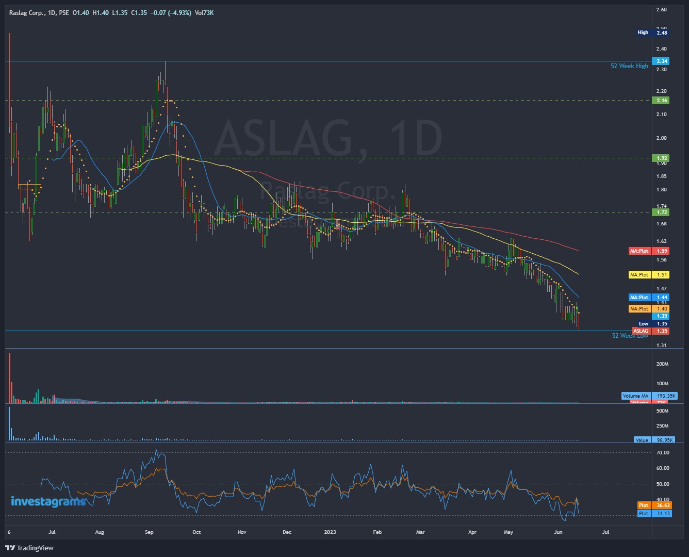Select the Jun label on the time axis
689x557 pixels.
coord(559,532)
